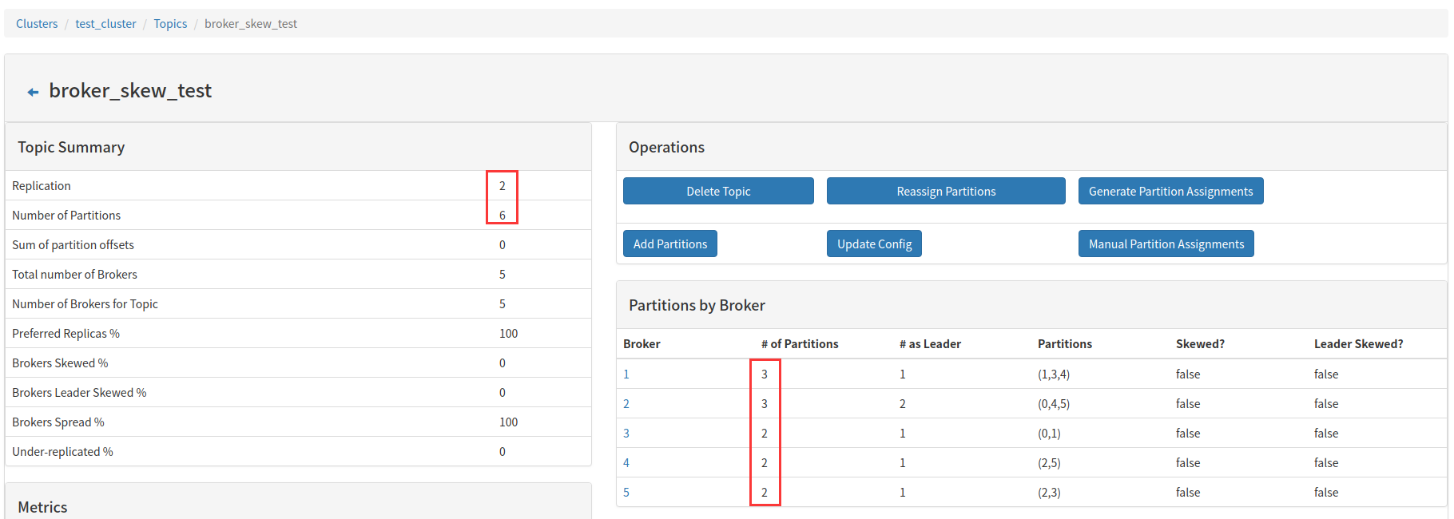This screenshot has height=519, width=1454.
Task: Click the Brokers Spread % label
Action: tap(58, 422)
